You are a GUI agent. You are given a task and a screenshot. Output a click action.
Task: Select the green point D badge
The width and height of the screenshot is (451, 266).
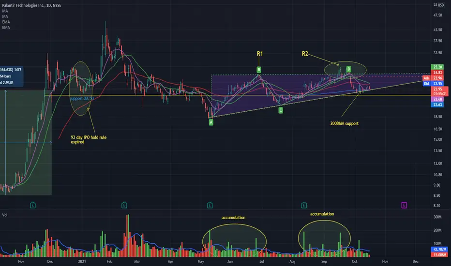coord(348,69)
